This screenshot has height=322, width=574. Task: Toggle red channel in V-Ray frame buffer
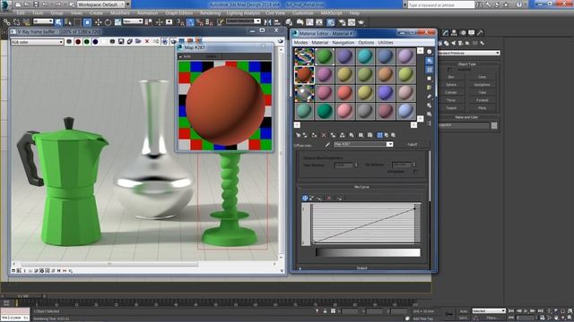click(x=78, y=42)
